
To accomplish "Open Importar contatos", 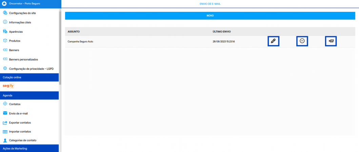I will (x=20, y=132).
